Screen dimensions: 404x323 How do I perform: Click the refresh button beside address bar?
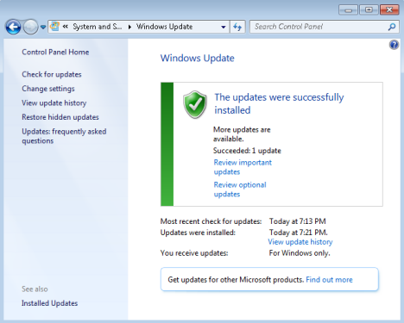point(237,27)
